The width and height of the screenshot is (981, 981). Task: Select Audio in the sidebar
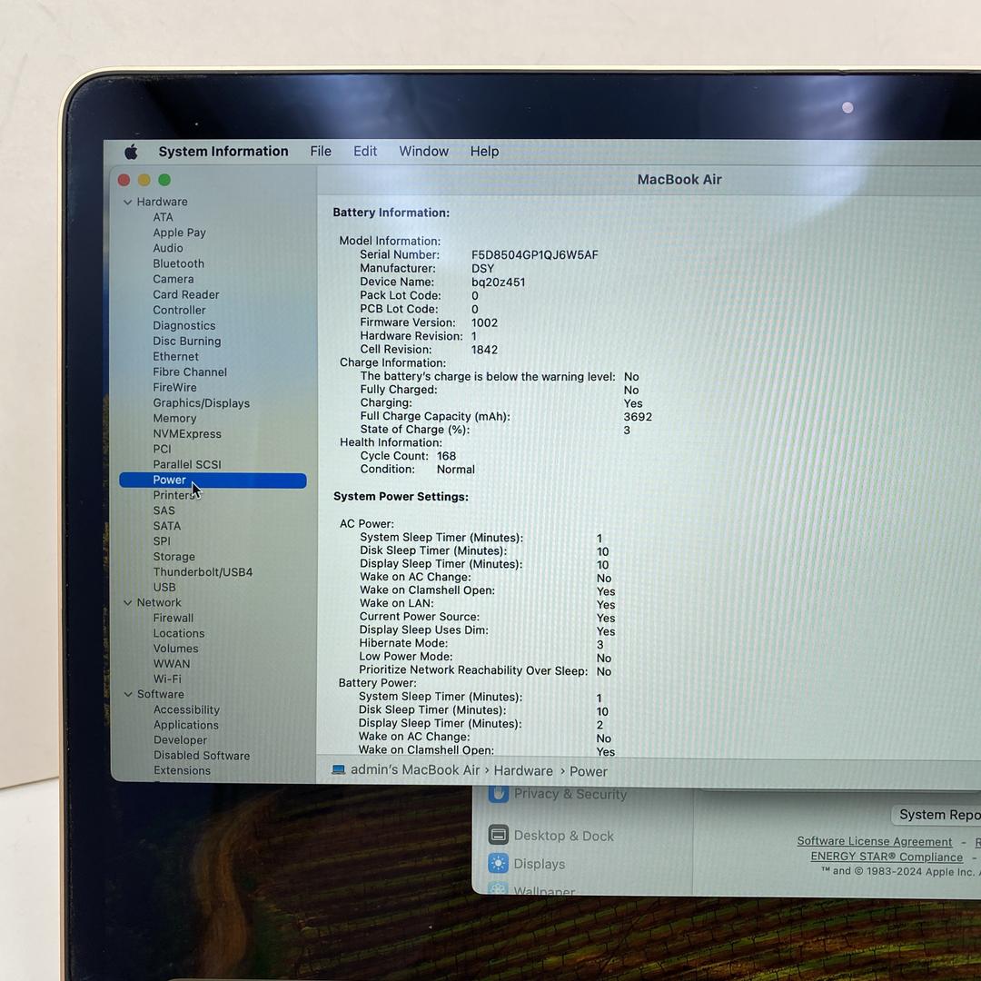(168, 248)
